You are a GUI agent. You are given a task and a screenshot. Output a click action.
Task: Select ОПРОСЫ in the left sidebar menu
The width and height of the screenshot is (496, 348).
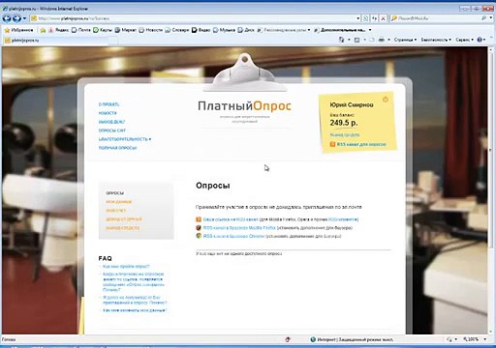point(115,193)
